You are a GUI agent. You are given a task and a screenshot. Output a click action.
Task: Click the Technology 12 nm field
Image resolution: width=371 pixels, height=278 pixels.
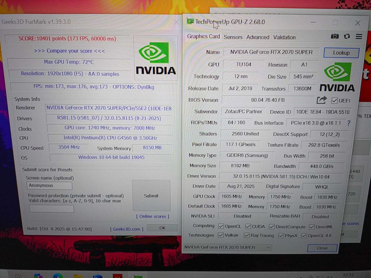coord(241,77)
